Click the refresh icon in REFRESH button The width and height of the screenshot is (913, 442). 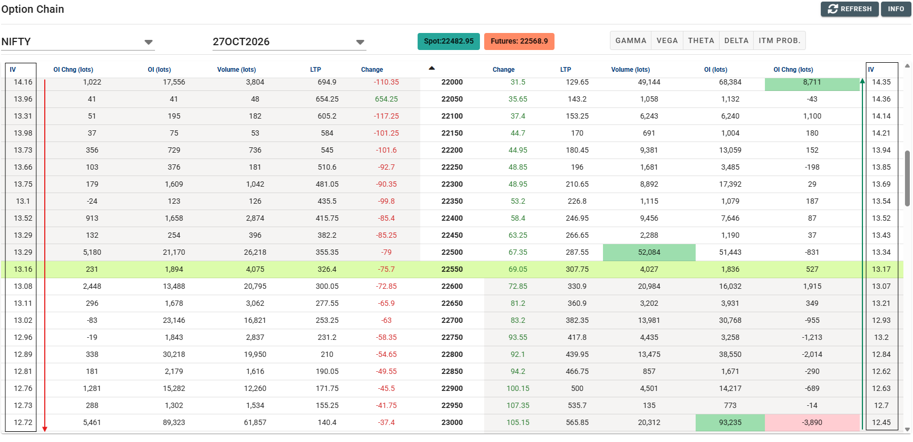(x=833, y=9)
